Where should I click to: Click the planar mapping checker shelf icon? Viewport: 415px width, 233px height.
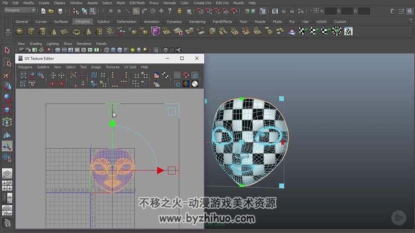coord(303,31)
